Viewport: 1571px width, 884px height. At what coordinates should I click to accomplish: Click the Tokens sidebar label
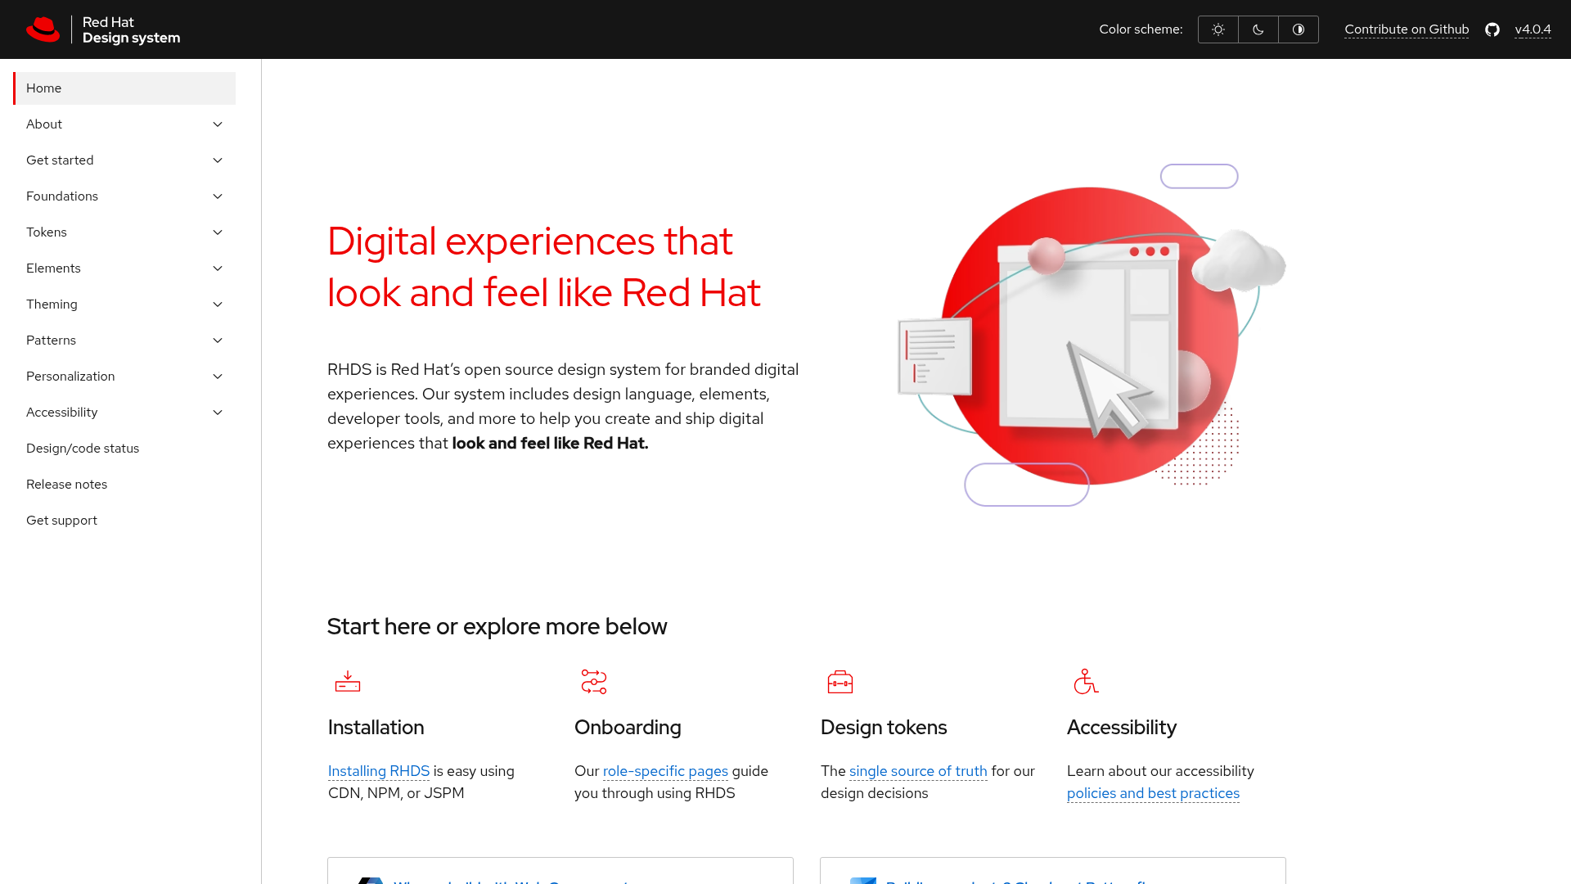coord(47,232)
